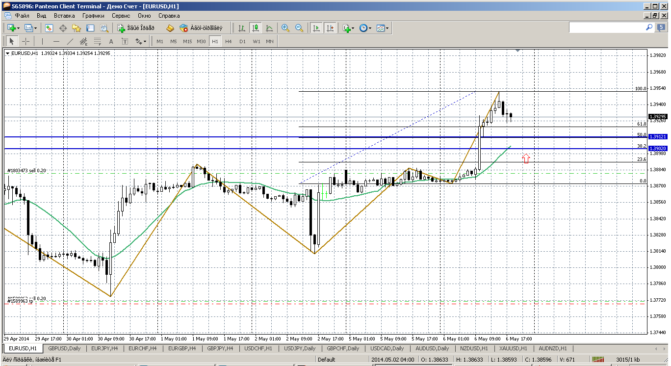Screen dimensions: 671x366
Task: Toggle chart shift from right border
Action: 330,28
